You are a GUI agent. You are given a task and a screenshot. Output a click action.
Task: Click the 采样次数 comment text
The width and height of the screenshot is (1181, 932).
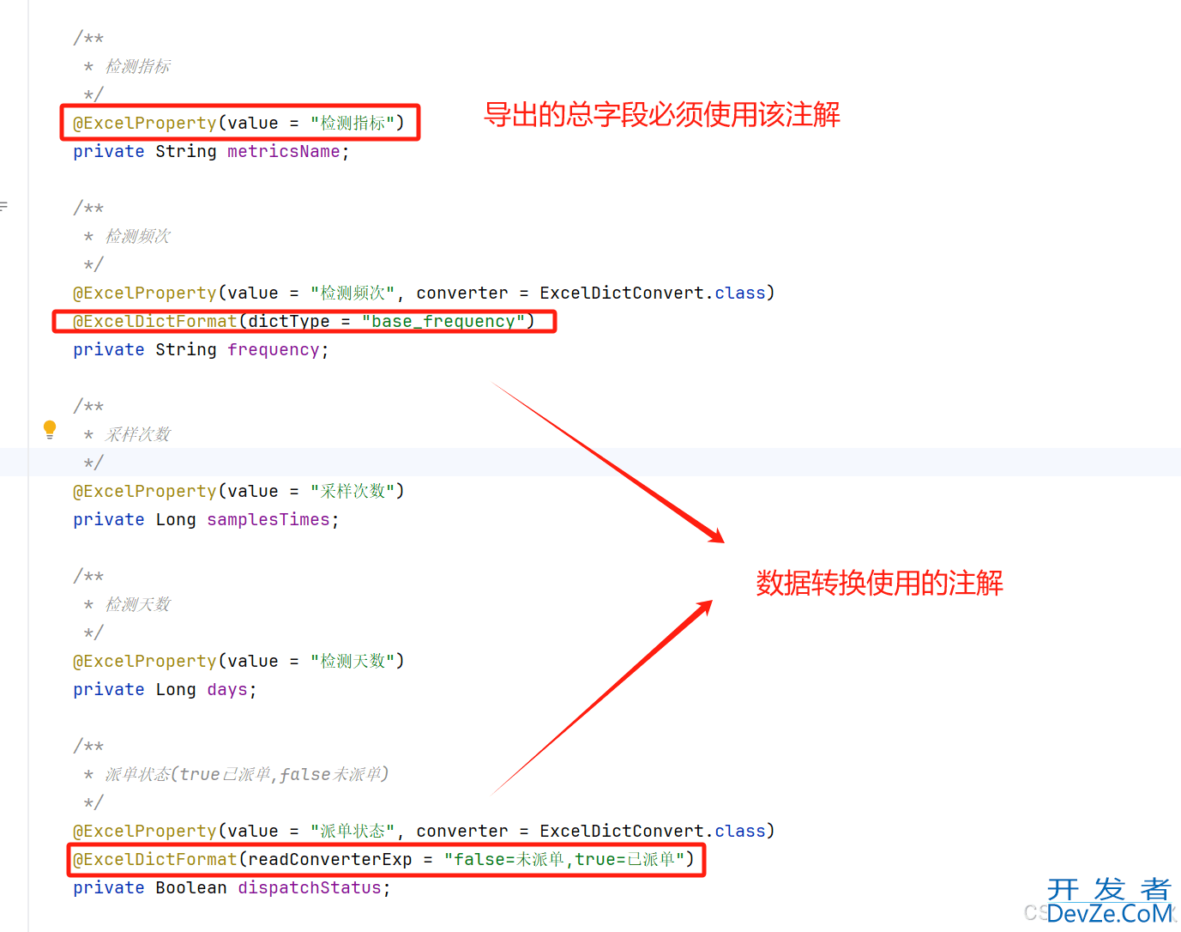tap(138, 434)
